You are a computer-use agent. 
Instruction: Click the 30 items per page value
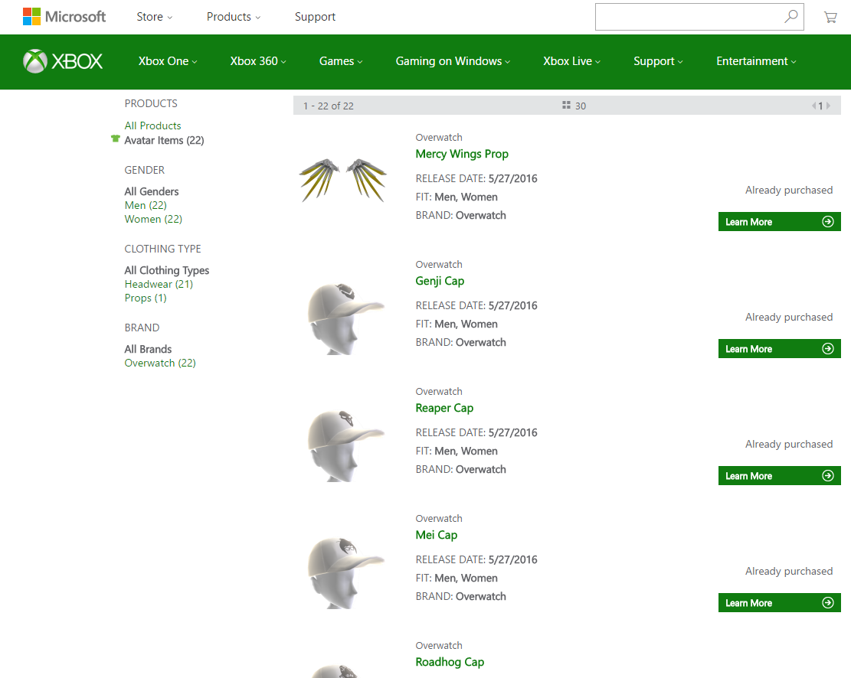580,106
